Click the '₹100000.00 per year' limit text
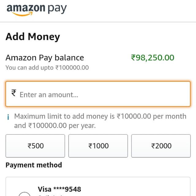196x196 pixels. click(62, 126)
